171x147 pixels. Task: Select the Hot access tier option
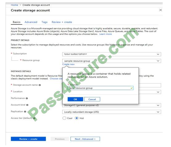point(77,118)
